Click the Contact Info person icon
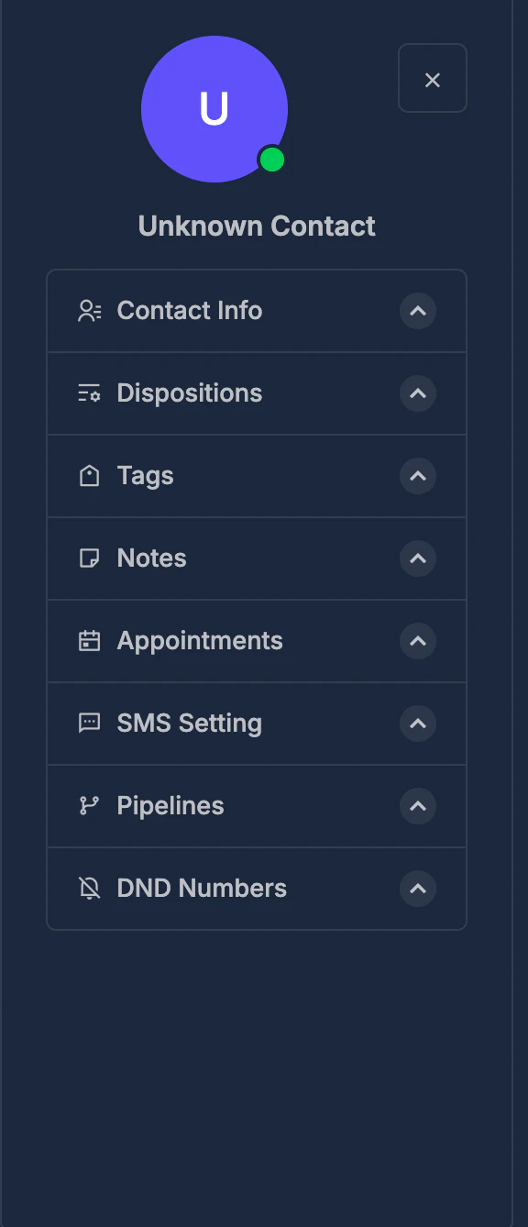Viewport: 528px width, 1227px height. pos(89,311)
